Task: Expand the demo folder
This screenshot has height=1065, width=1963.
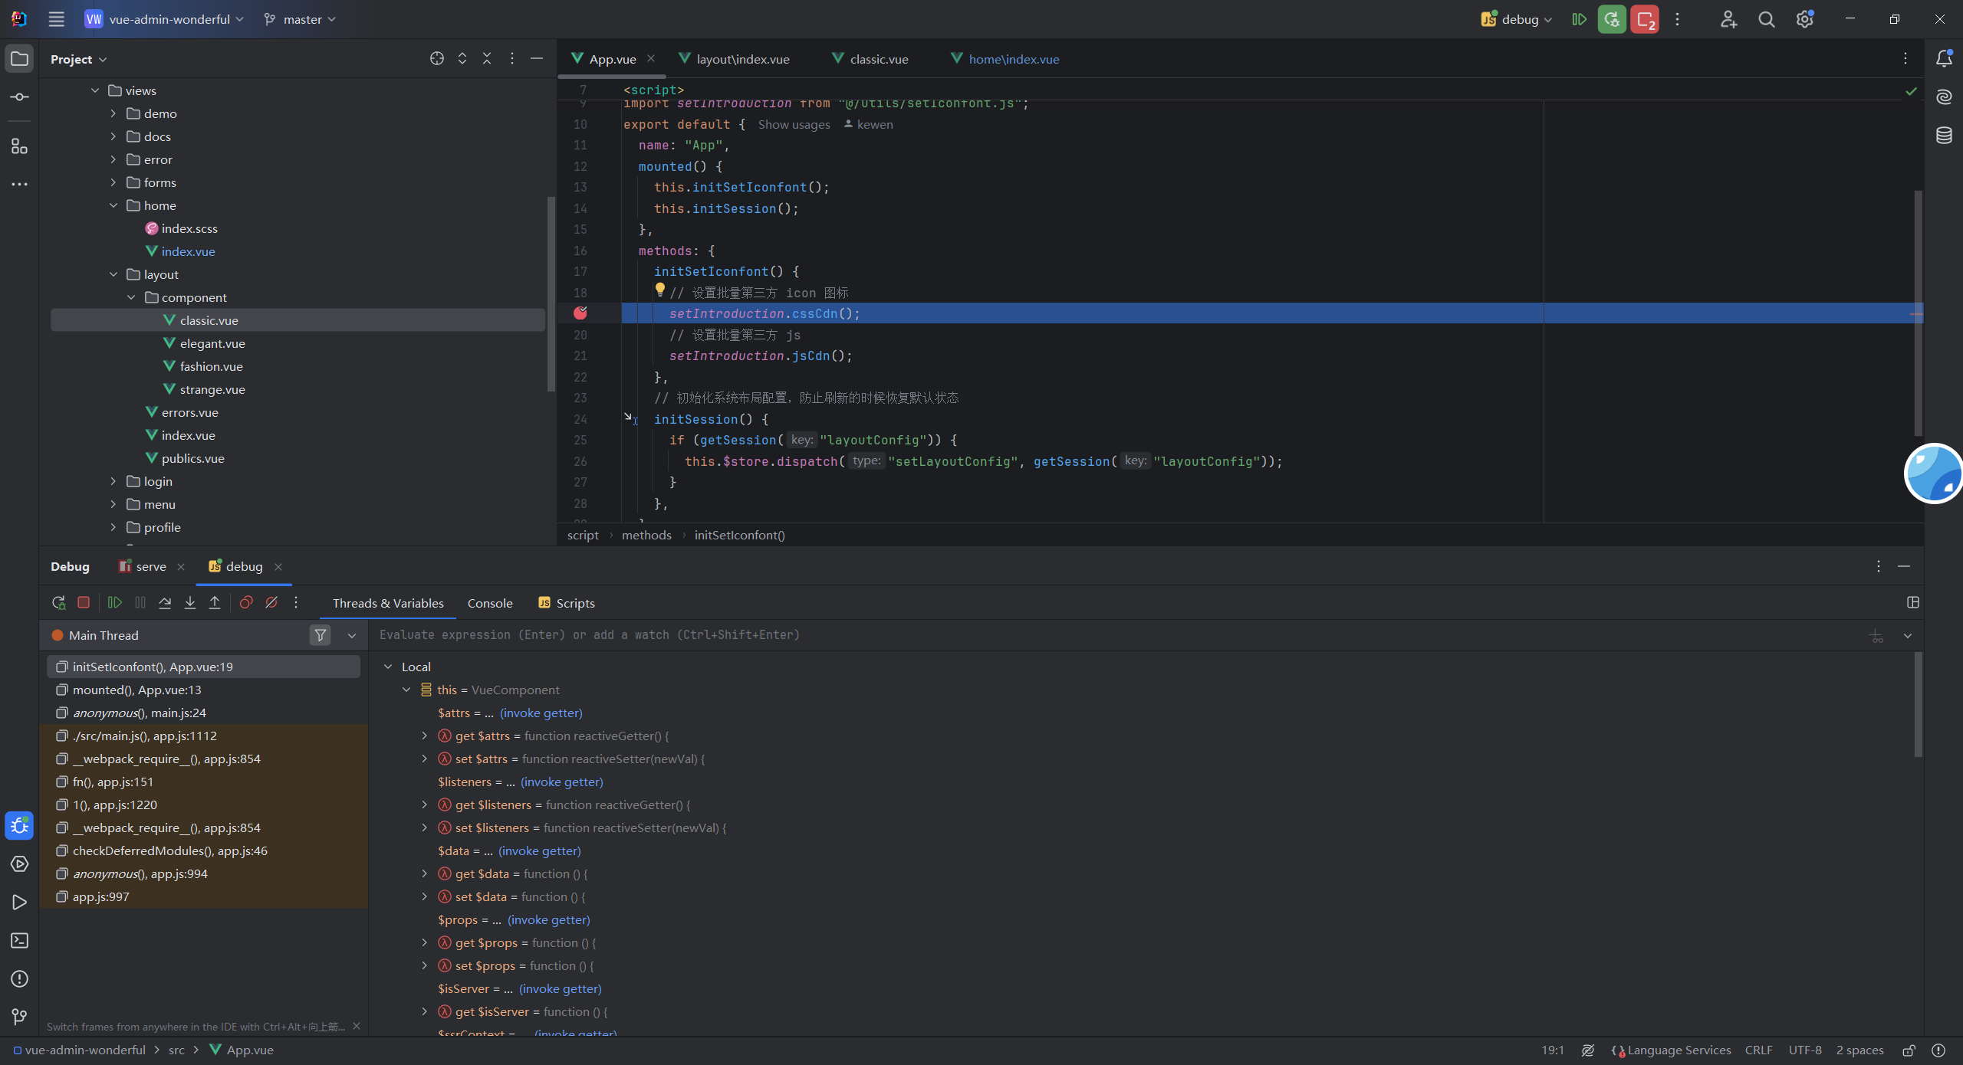Action: [113, 113]
